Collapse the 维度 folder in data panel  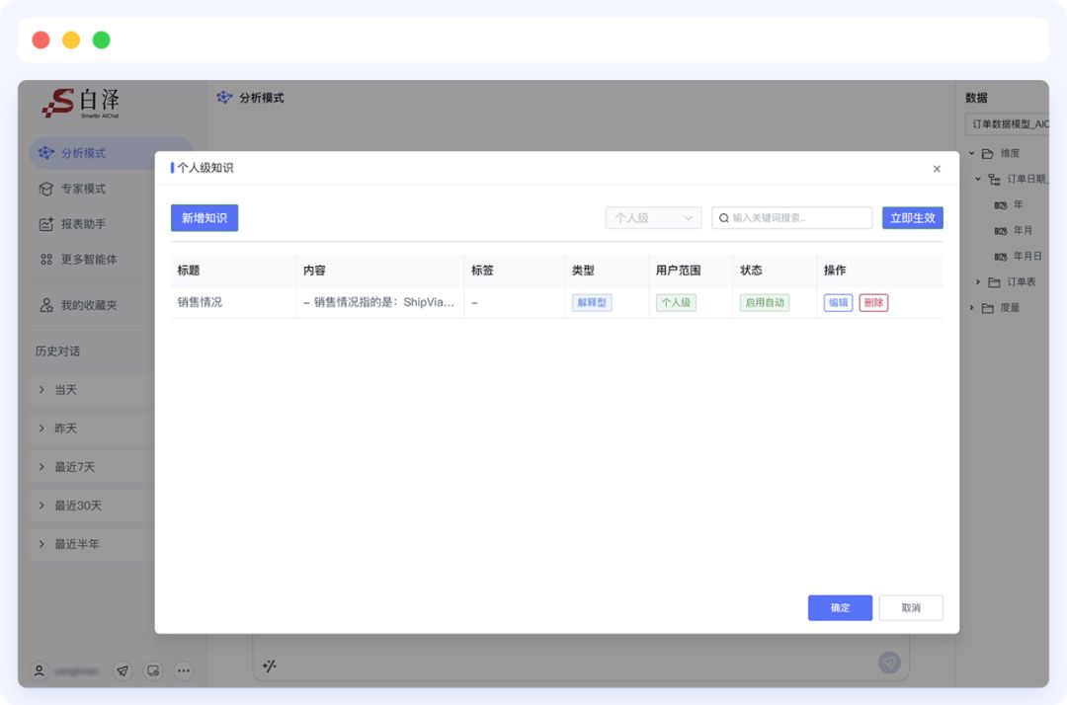[x=972, y=154]
